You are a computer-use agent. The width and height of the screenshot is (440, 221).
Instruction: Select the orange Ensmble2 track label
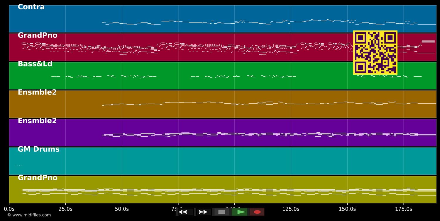coord(37,92)
